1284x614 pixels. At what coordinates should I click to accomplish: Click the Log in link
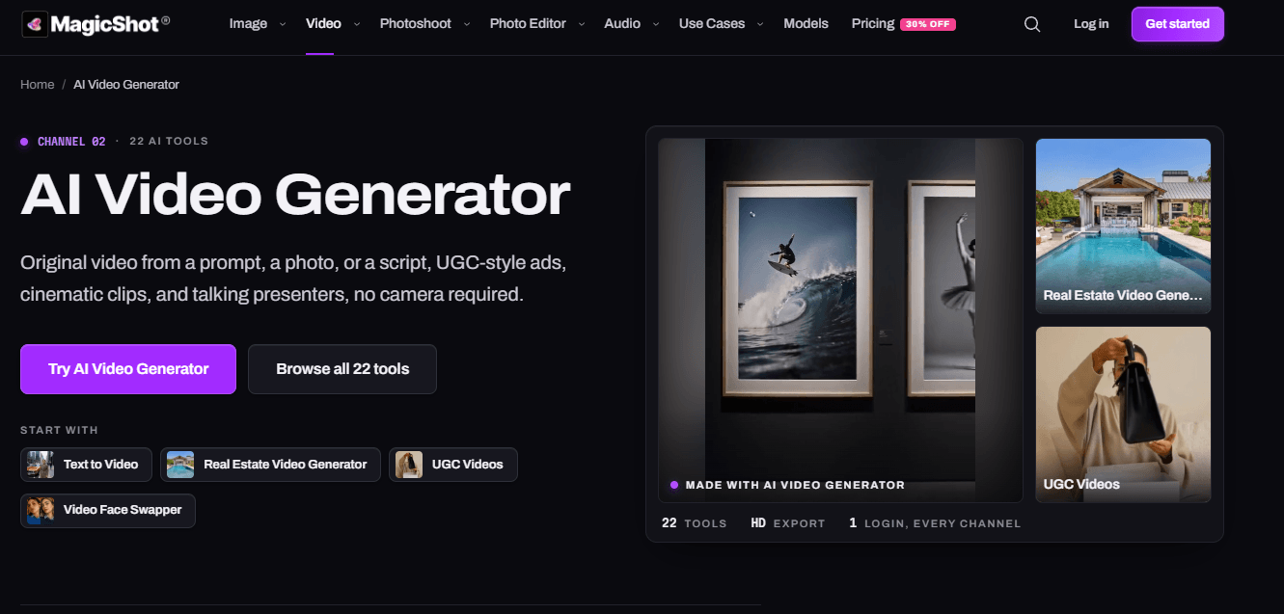pos(1091,24)
